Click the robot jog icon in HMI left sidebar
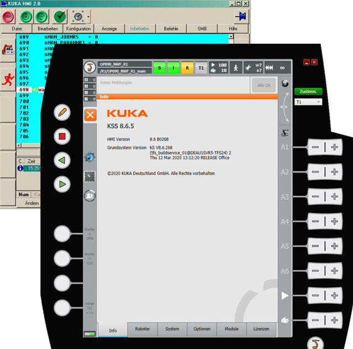This screenshot has width=353, height=349. (8, 49)
